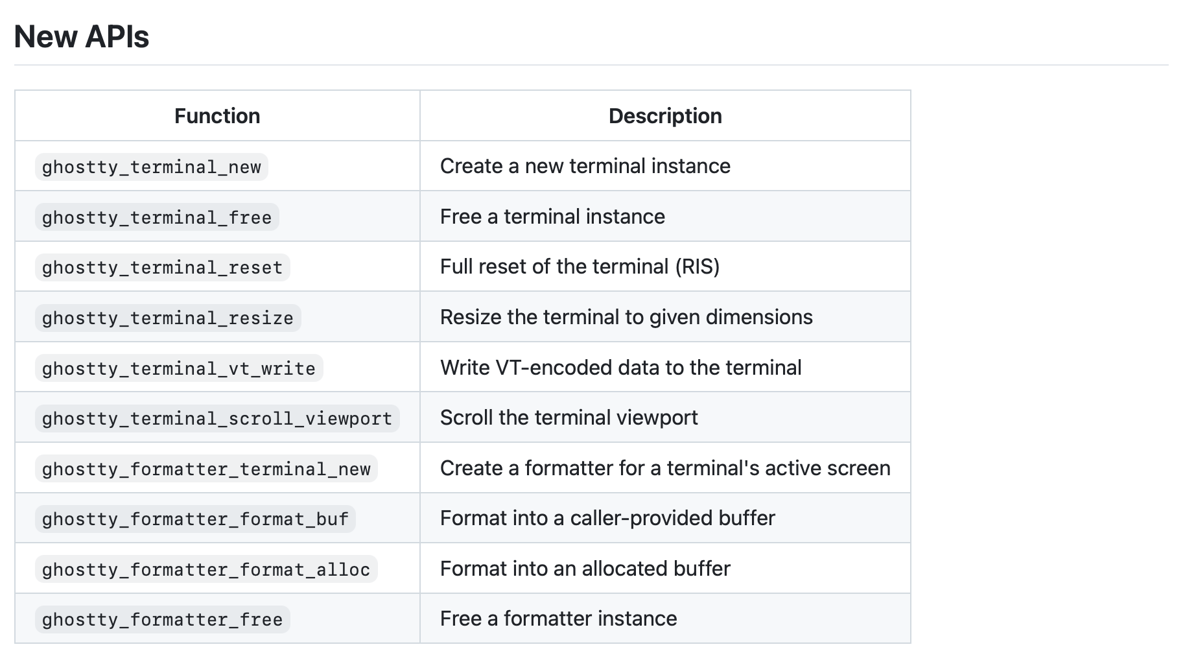
Task: Select the ghostty_formatter_terminal_new code entry
Action: [x=206, y=469]
